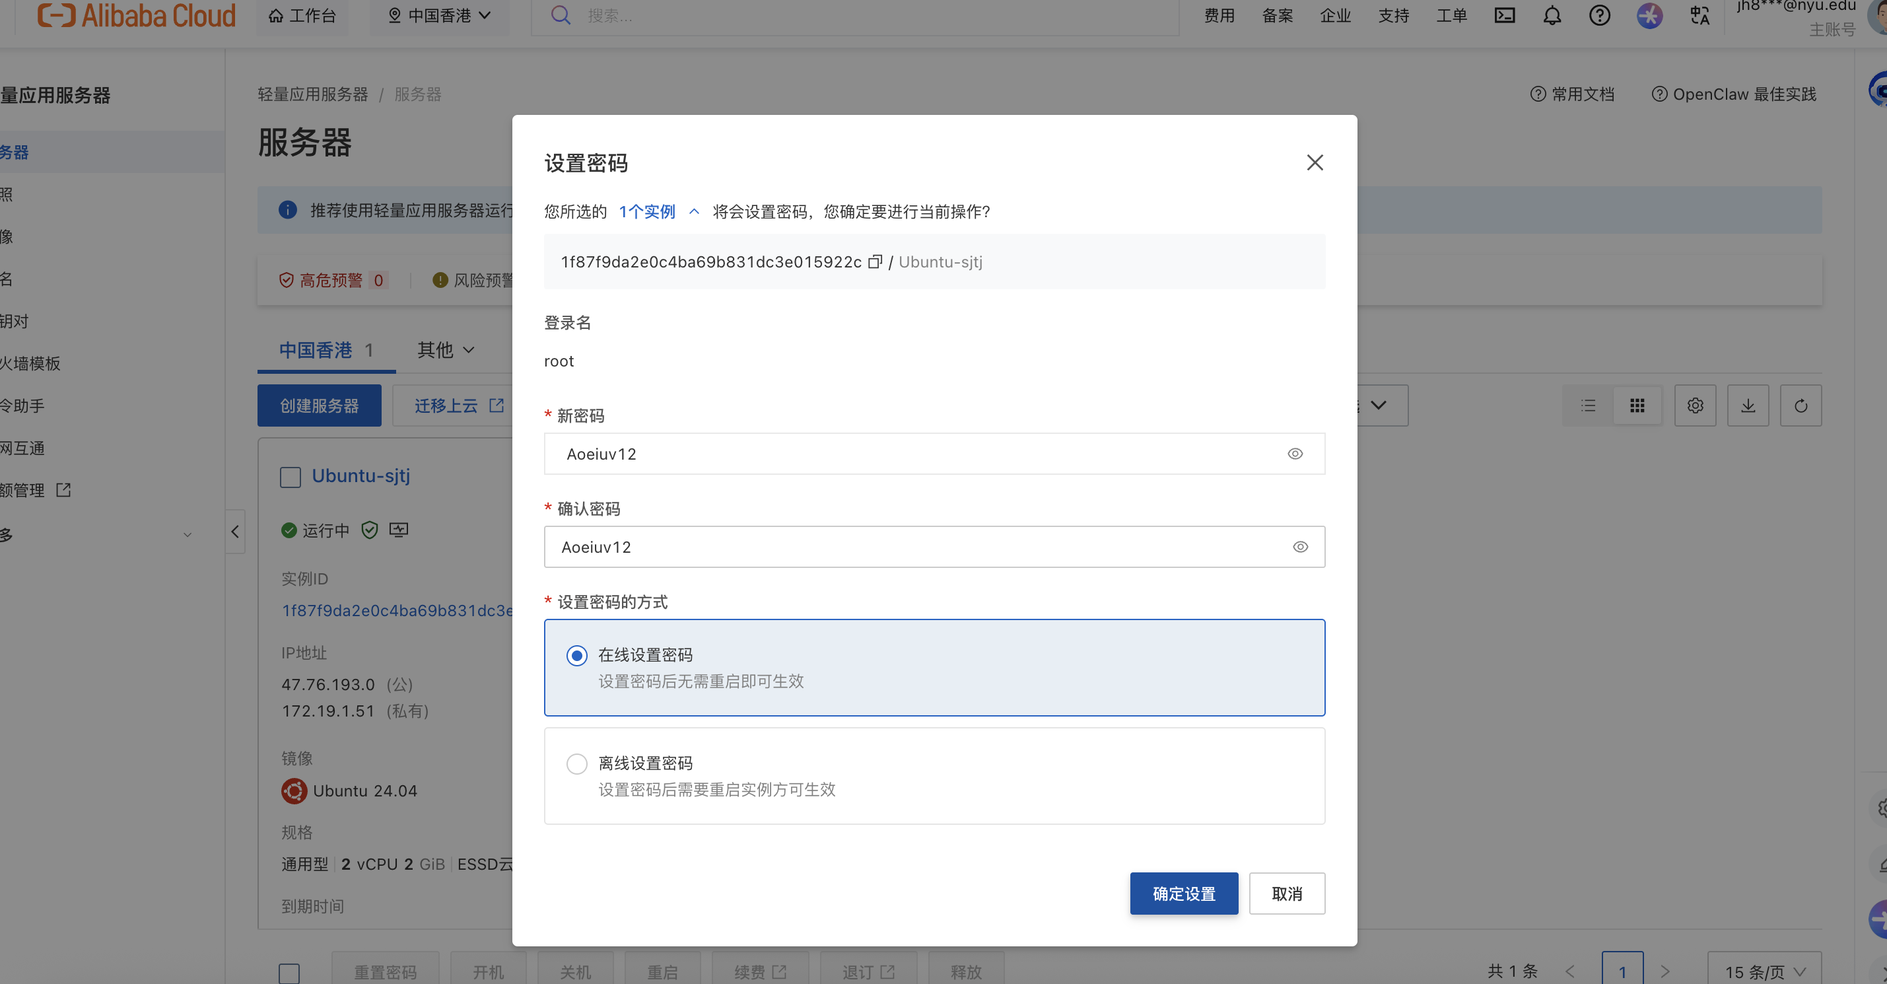Collapse the left sidebar arrow
The height and width of the screenshot is (984, 1887).
tap(234, 532)
